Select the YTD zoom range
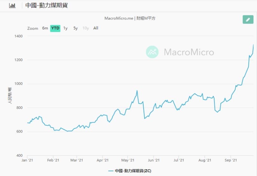The height and width of the screenshot is (176, 257). (x=55, y=28)
